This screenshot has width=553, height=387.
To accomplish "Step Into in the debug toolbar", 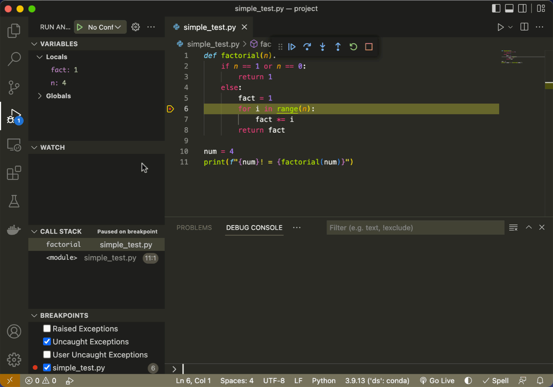I will coord(323,47).
